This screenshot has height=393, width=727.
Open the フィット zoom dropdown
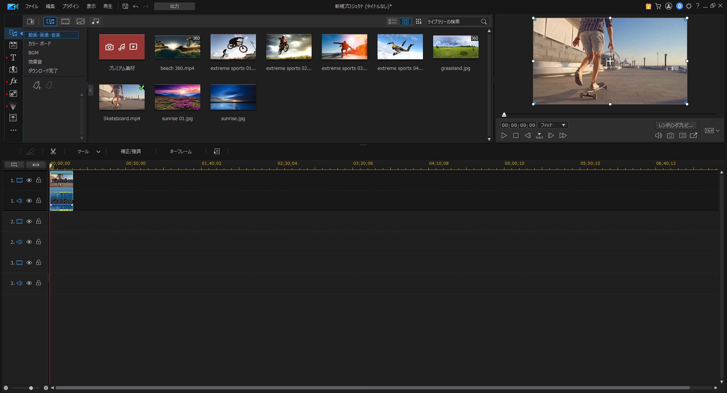pyautogui.click(x=553, y=125)
